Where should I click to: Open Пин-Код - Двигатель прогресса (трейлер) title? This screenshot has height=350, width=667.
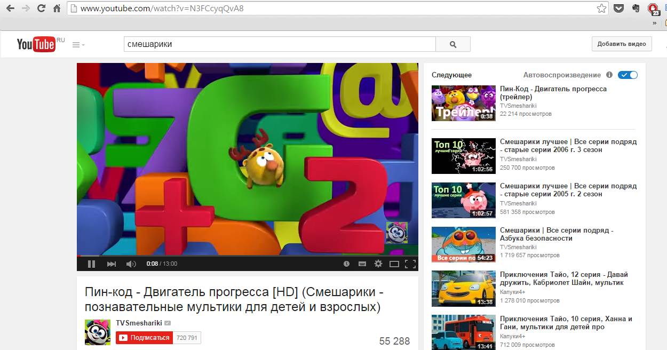point(553,93)
